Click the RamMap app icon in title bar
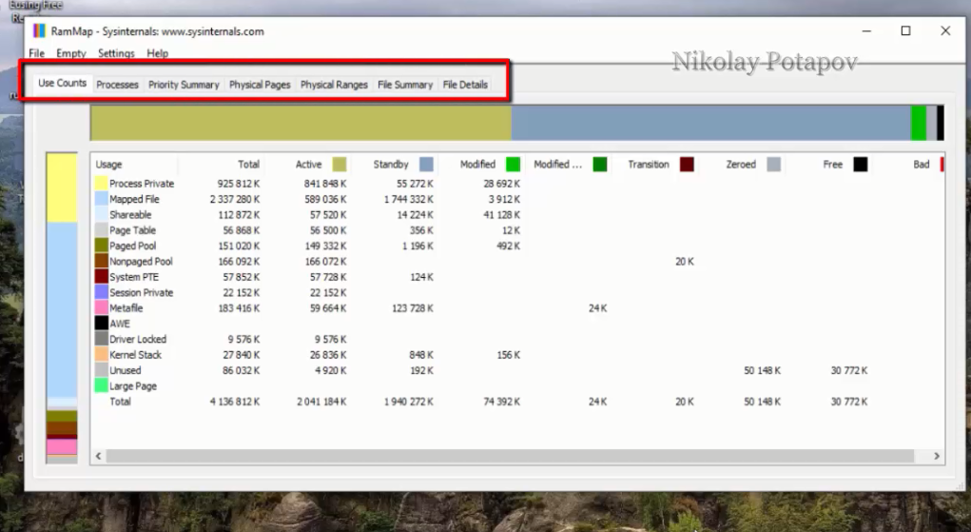Viewport: 971px width, 532px height. click(x=39, y=31)
